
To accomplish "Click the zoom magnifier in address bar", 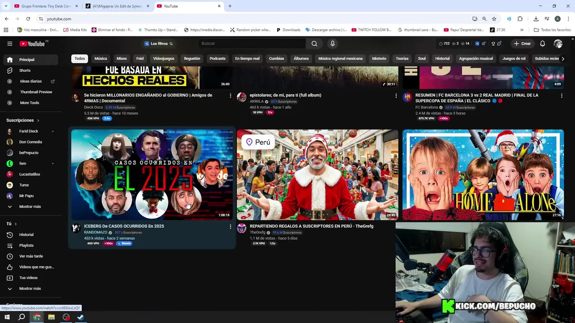I will pos(484,19).
